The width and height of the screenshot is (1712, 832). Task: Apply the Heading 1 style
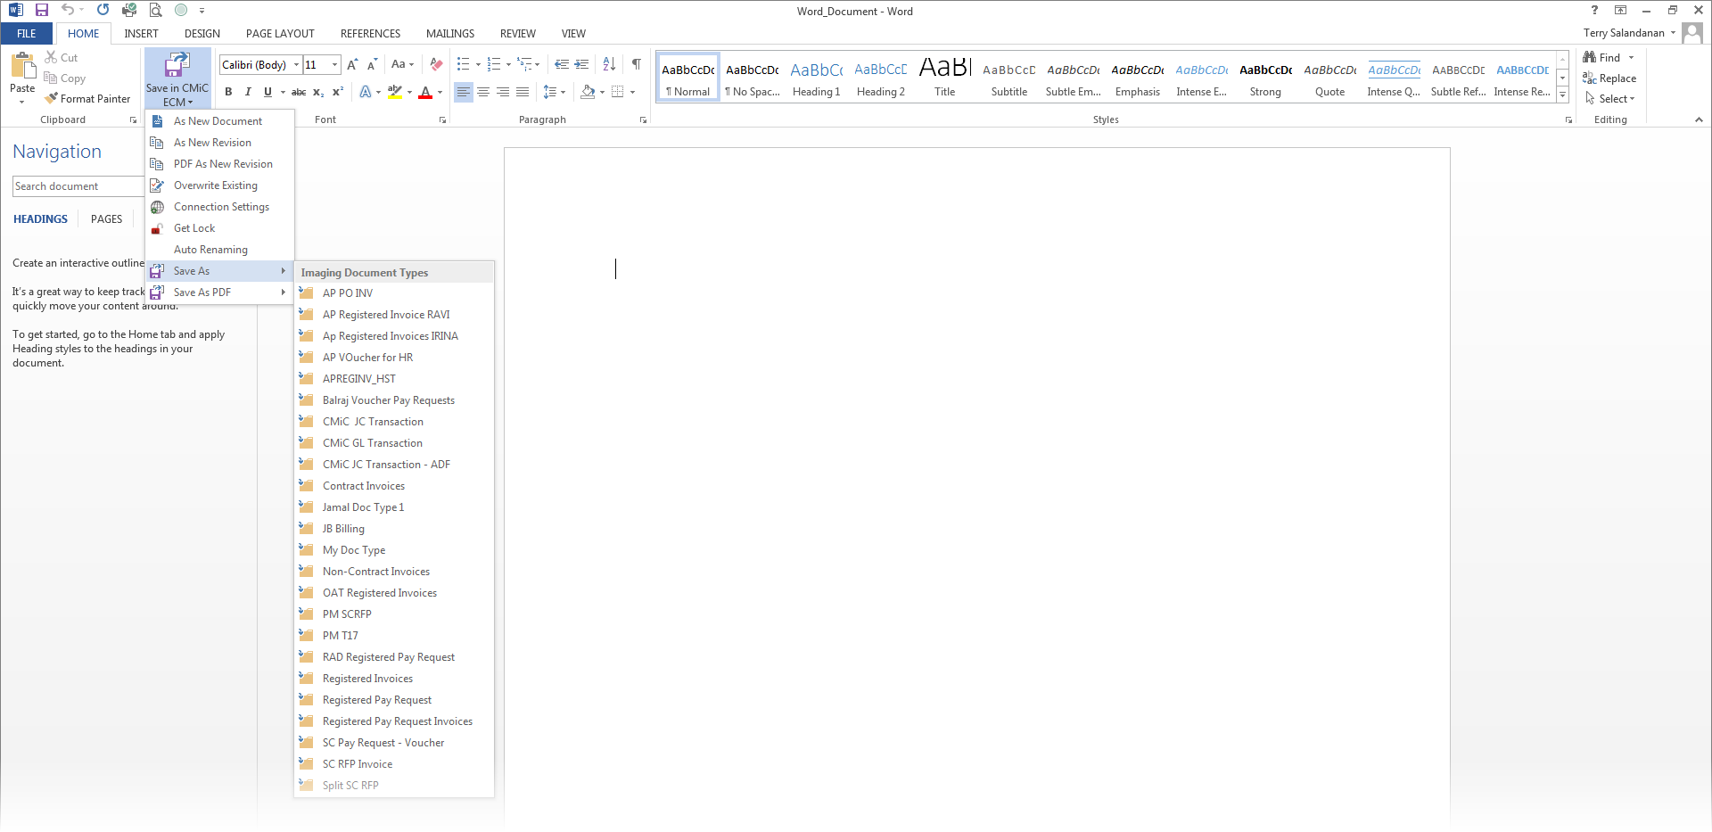point(816,77)
